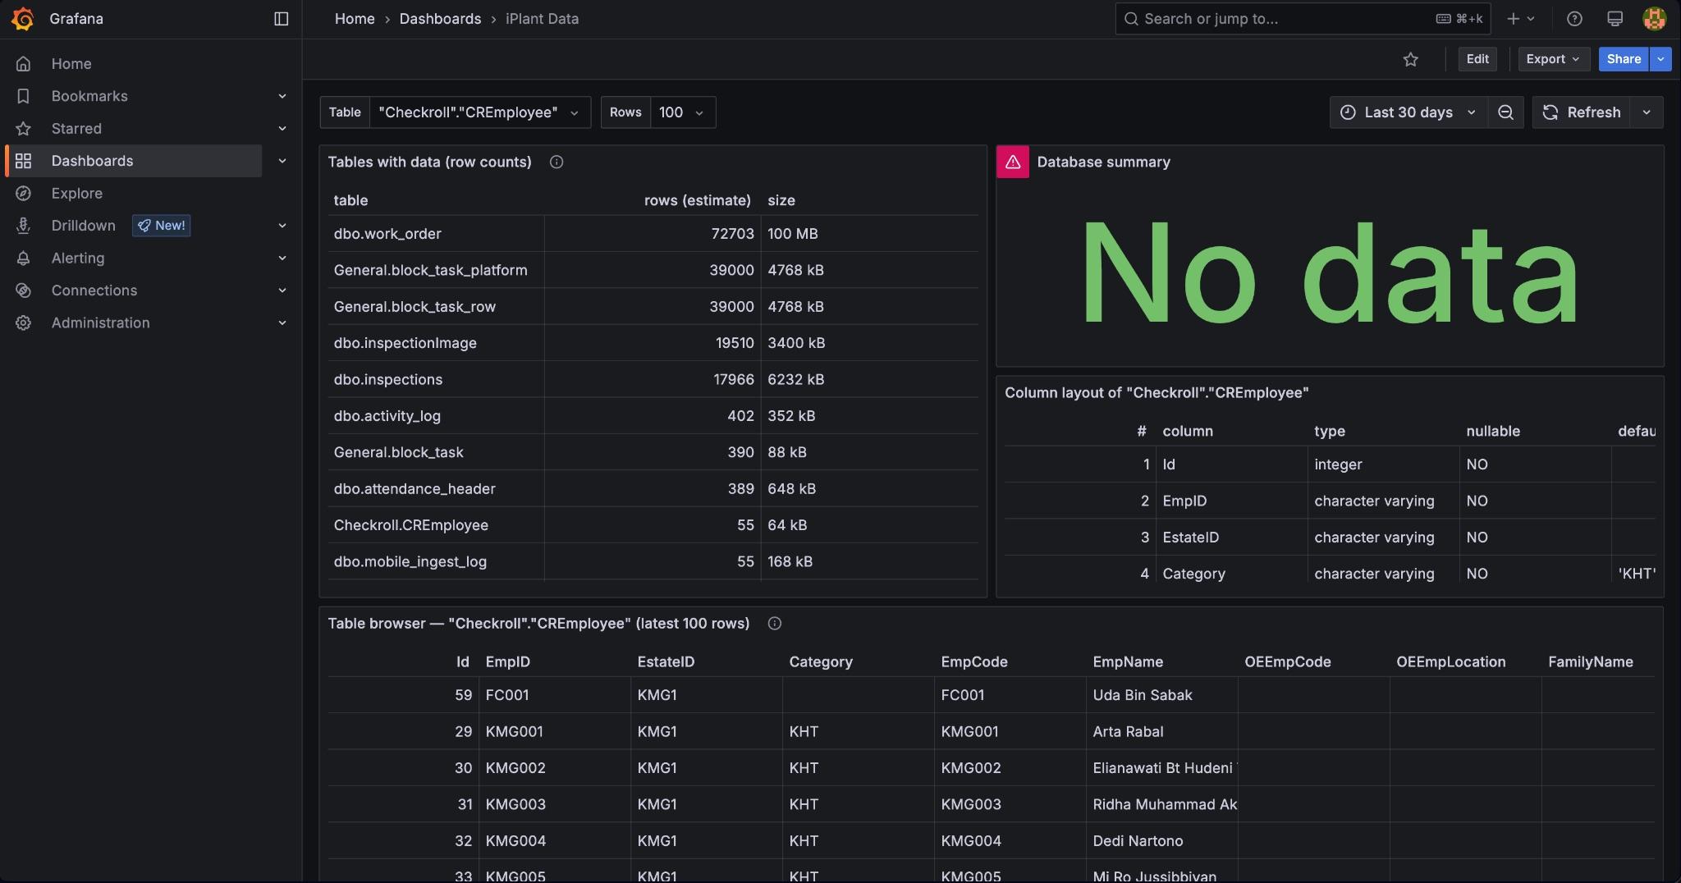Open the help question mark icon

click(1574, 19)
